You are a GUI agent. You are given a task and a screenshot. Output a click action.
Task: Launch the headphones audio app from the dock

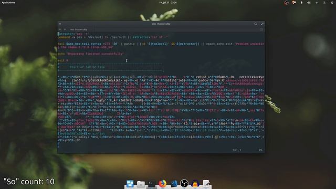[195, 184]
